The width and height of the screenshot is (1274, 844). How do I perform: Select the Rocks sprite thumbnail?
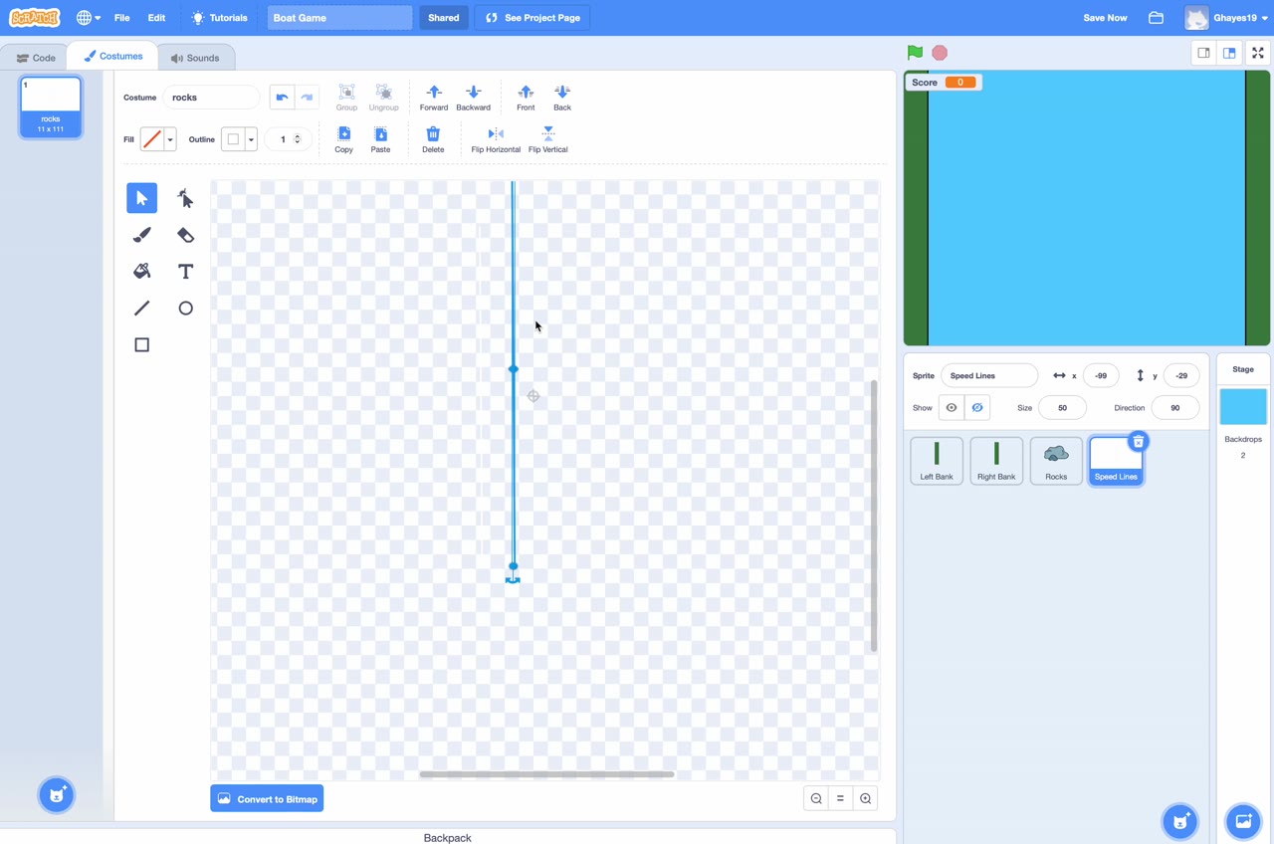coord(1055,458)
